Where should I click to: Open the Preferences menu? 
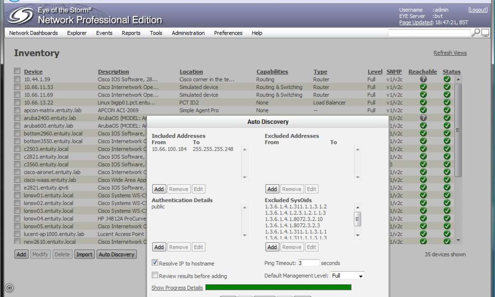pyautogui.click(x=228, y=33)
